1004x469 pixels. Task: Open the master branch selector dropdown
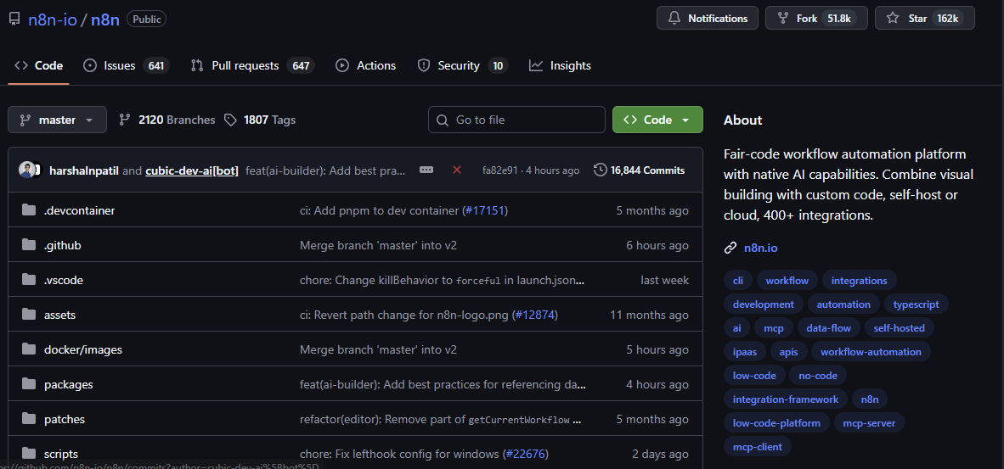coord(57,120)
